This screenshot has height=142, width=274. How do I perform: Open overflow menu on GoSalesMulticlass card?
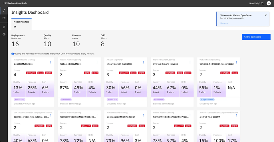(51, 62)
